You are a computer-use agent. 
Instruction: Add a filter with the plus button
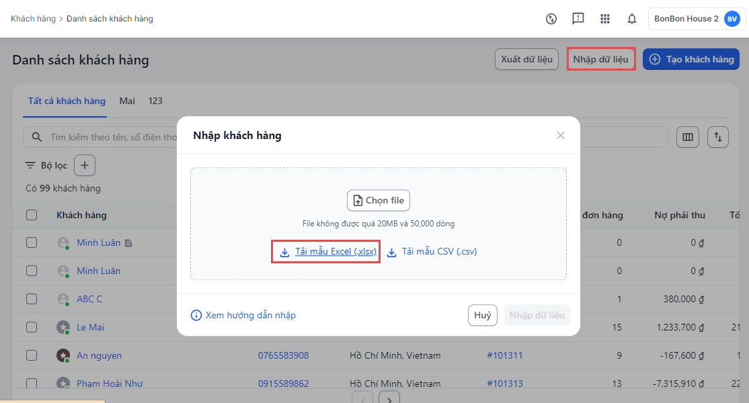(x=85, y=165)
